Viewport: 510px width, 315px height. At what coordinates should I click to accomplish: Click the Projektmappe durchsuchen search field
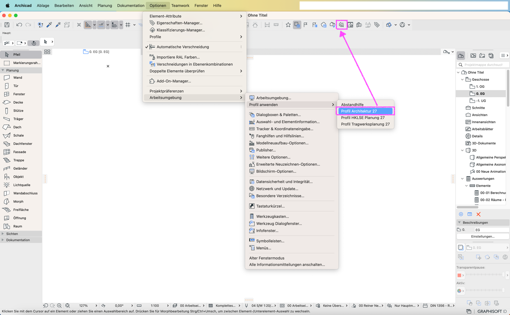[483, 65]
